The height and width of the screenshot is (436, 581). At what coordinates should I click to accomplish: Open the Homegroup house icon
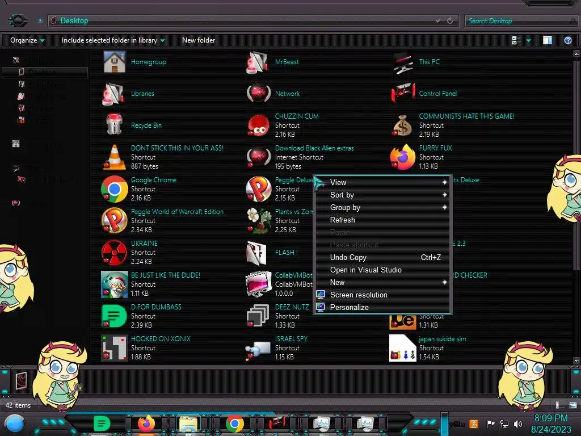[x=115, y=62]
